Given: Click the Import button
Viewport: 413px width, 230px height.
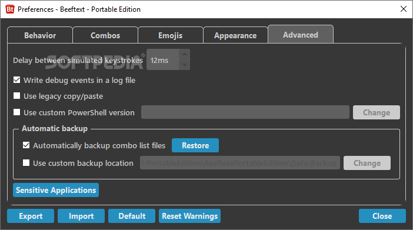Looking at the screenshot, I should (81, 216).
